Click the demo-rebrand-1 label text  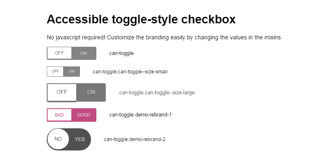coord(139,115)
